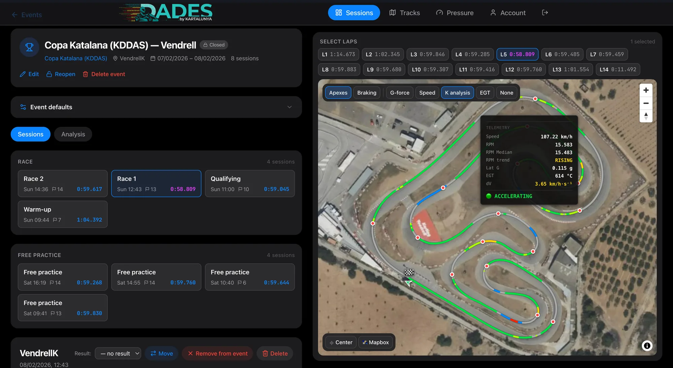Screen dimensions: 673x368
Task: Click the padlock icon next to Reopen
Action: tap(49, 74)
